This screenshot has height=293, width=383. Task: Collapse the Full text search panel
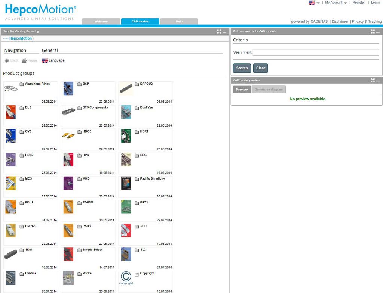[378, 32]
